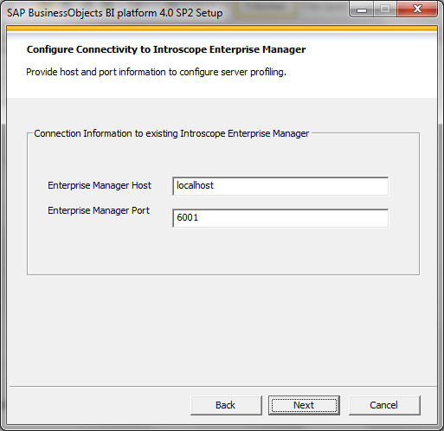Viewport: 444px width, 431px height.
Task: Select the "Enterprise Manager Port" label
Action: coord(99,210)
